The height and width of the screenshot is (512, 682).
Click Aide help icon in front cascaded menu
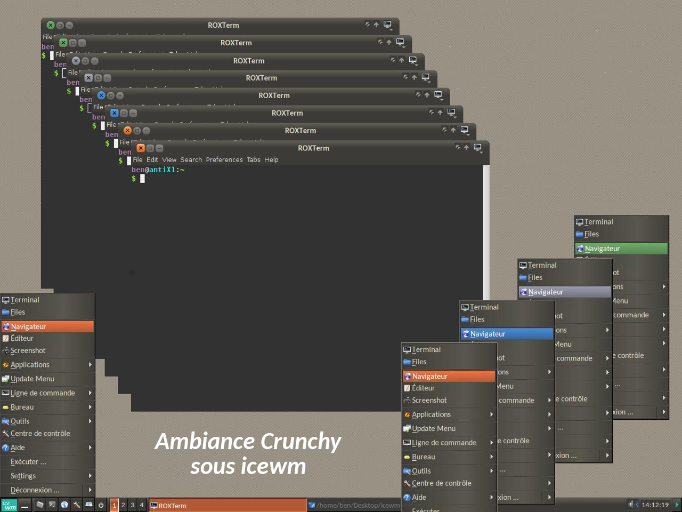click(407, 498)
